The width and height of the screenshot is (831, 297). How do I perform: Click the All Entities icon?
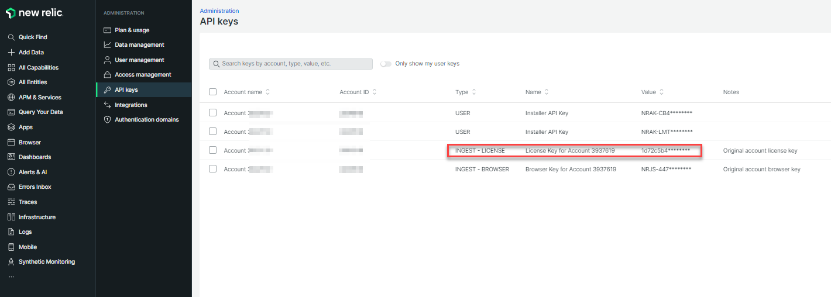tap(11, 82)
